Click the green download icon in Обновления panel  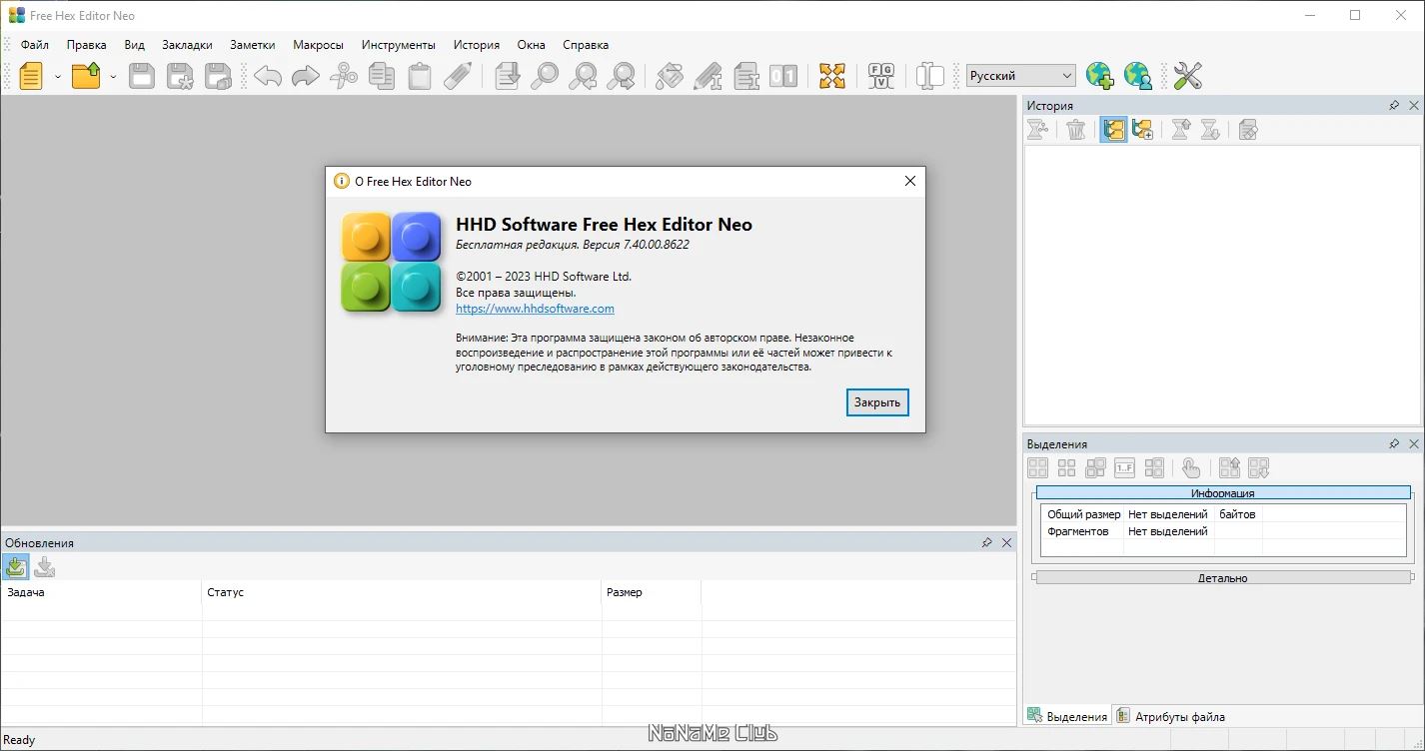(x=16, y=567)
